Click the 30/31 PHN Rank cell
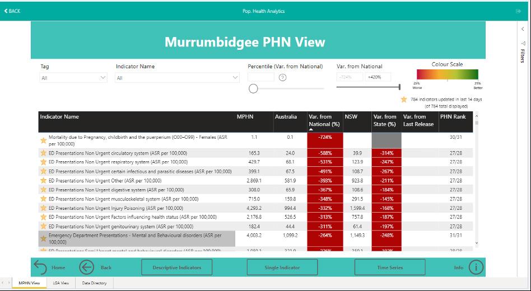 (456, 137)
